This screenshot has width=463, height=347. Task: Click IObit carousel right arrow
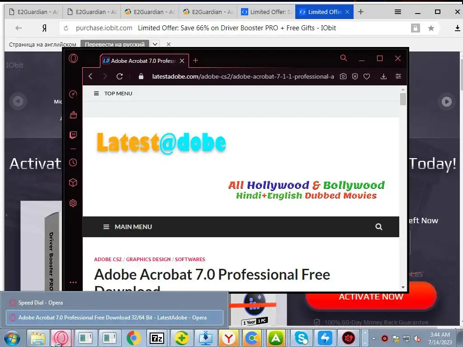coord(446,102)
